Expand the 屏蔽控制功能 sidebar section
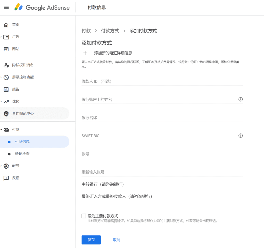Screen dimensions: 264x248 tap(1, 77)
